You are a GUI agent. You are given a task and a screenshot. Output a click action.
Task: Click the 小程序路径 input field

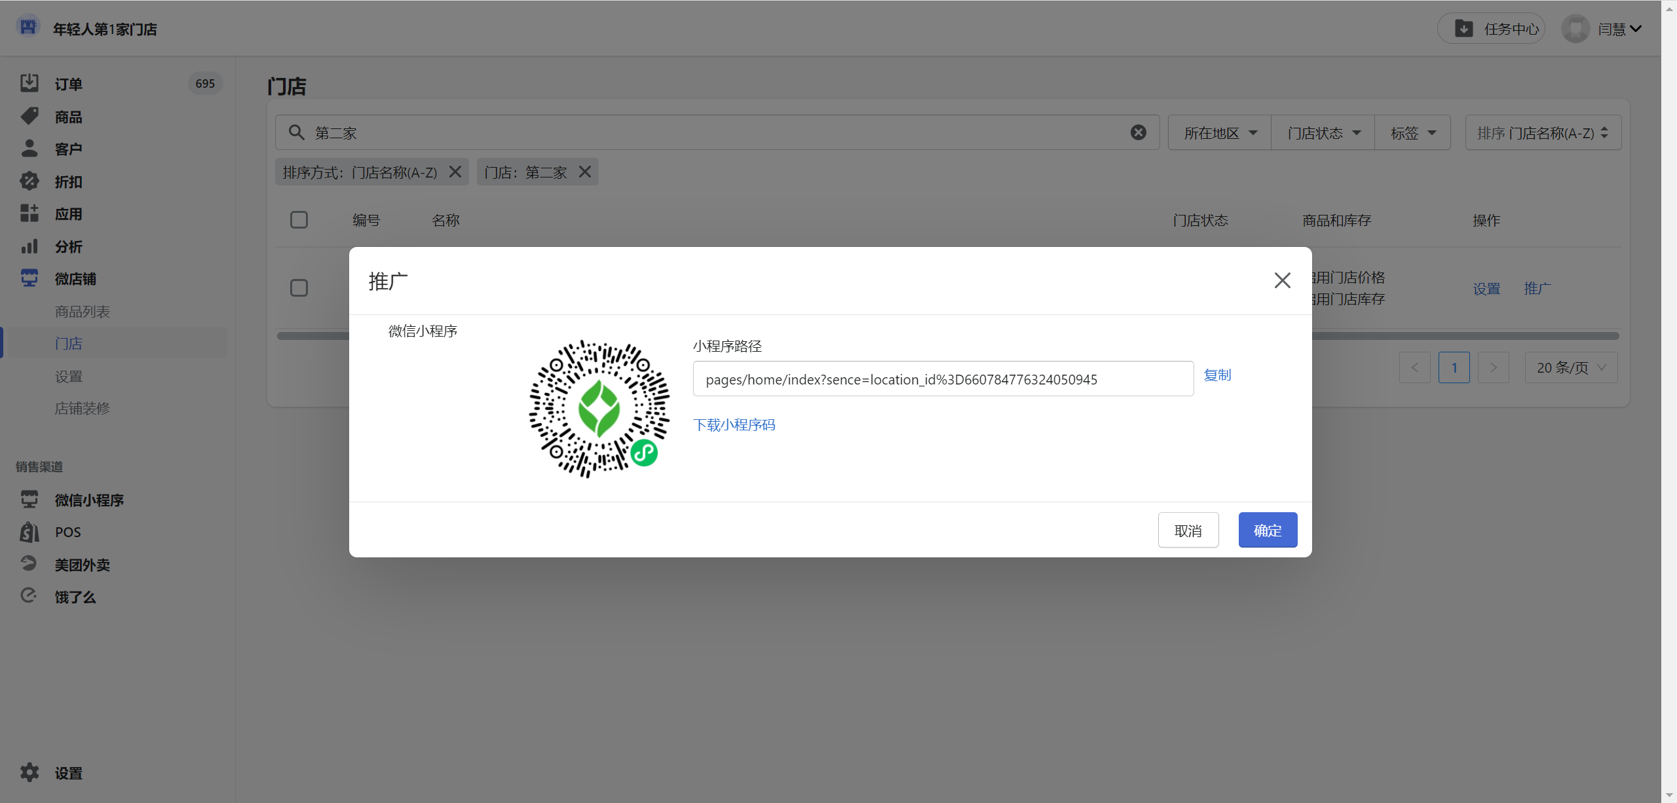(943, 379)
